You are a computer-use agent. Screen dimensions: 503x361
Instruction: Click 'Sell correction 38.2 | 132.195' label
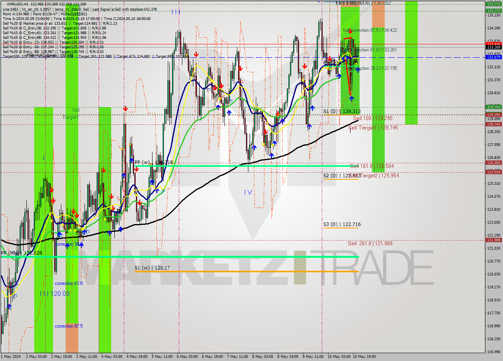pyautogui.click(x=370, y=68)
